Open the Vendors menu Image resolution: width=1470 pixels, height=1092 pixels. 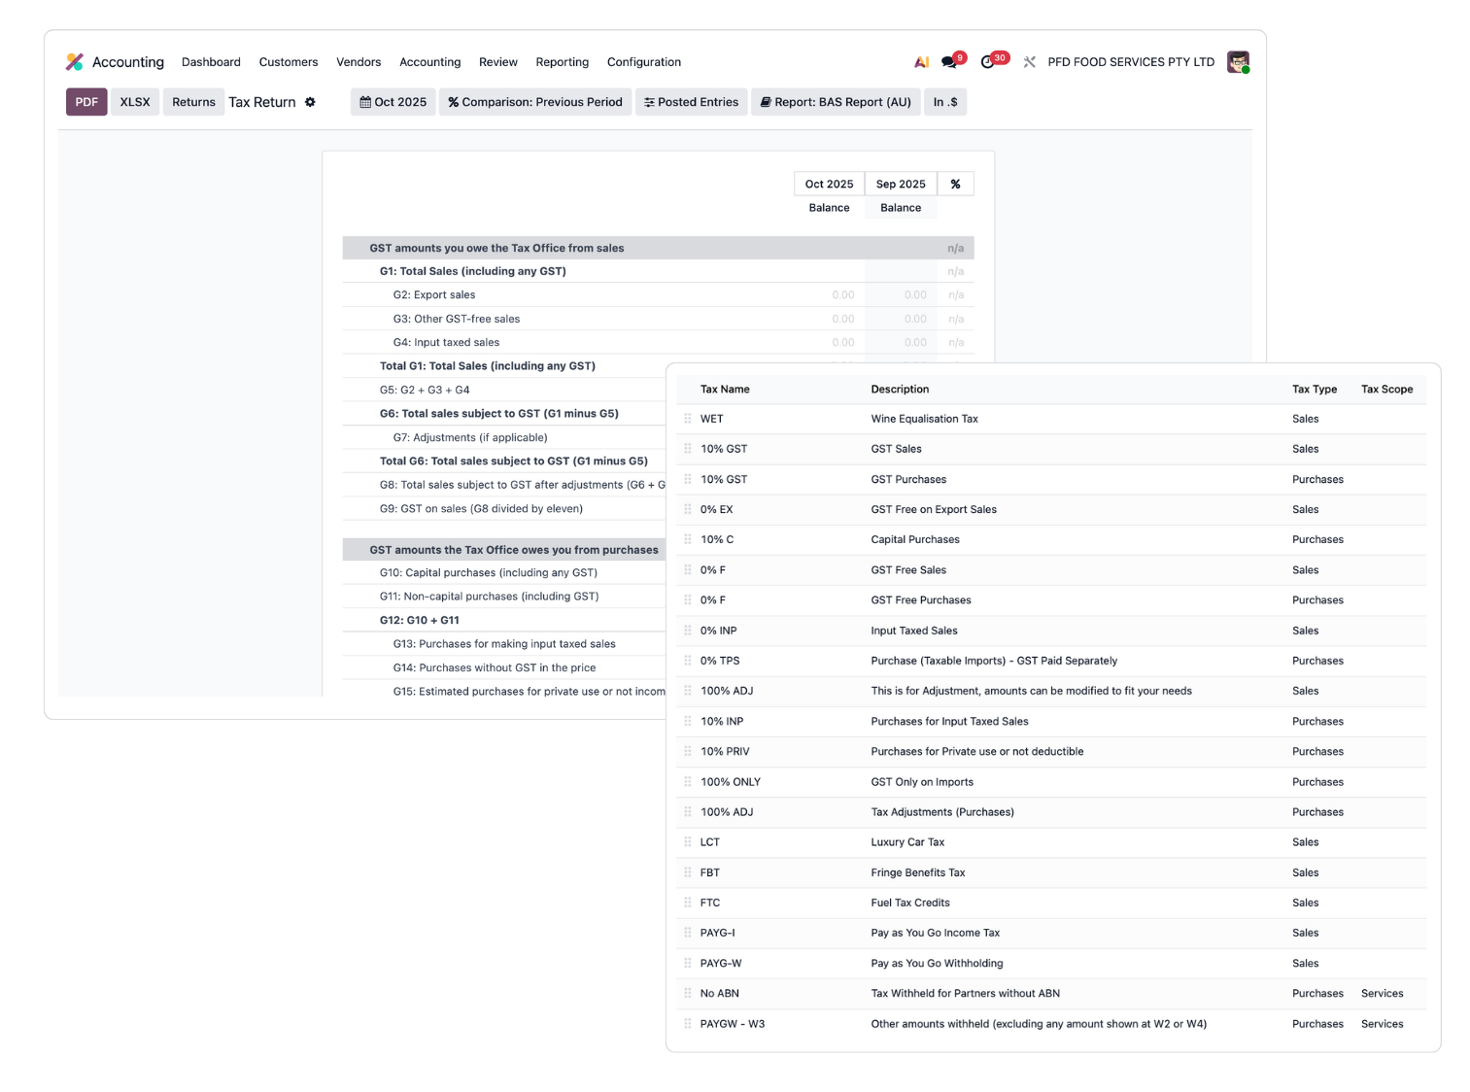click(359, 62)
